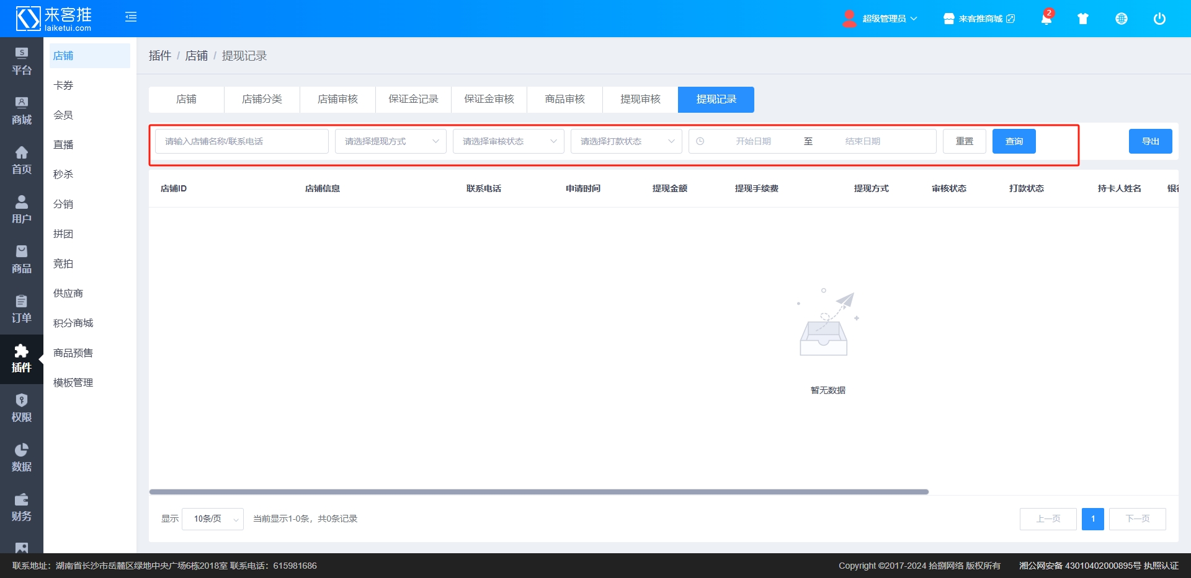The height and width of the screenshot is (578, 1191).
Task: Open 订单 orders in left sidebar
Action: pyautogui.click(x=22, y=309)
